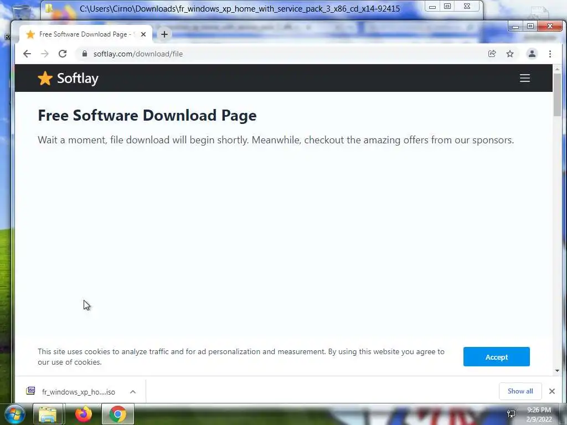Click the network icon in the system tray
Image resolution: width=567 pixels, height=425 pixels.
click(511, 414)
